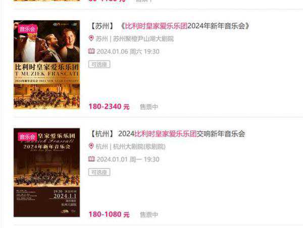
Task: Click the 售票中 status of the Suzhou concert
Action: point(149,107)
